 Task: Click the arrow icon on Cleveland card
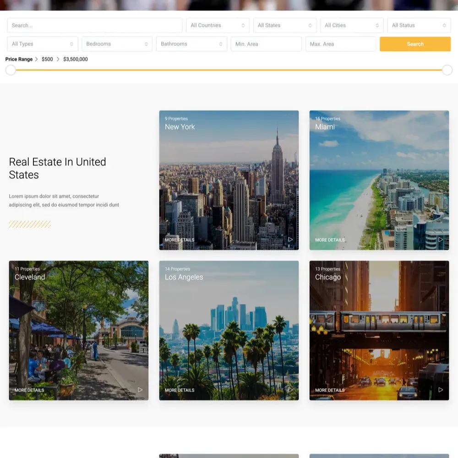point(140,390)
